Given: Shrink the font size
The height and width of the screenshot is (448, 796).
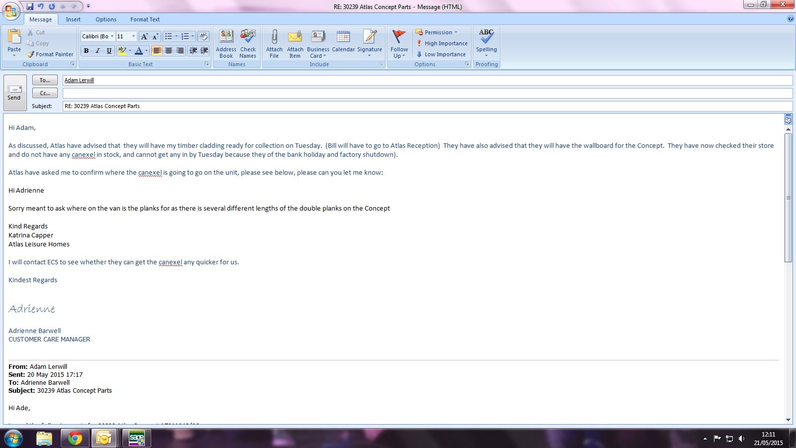Looking at the screenshot, I should coord(155,36).
